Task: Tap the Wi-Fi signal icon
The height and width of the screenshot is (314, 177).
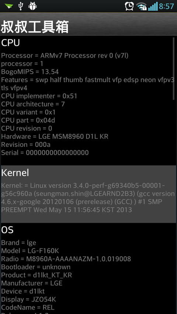Action: 142,7
